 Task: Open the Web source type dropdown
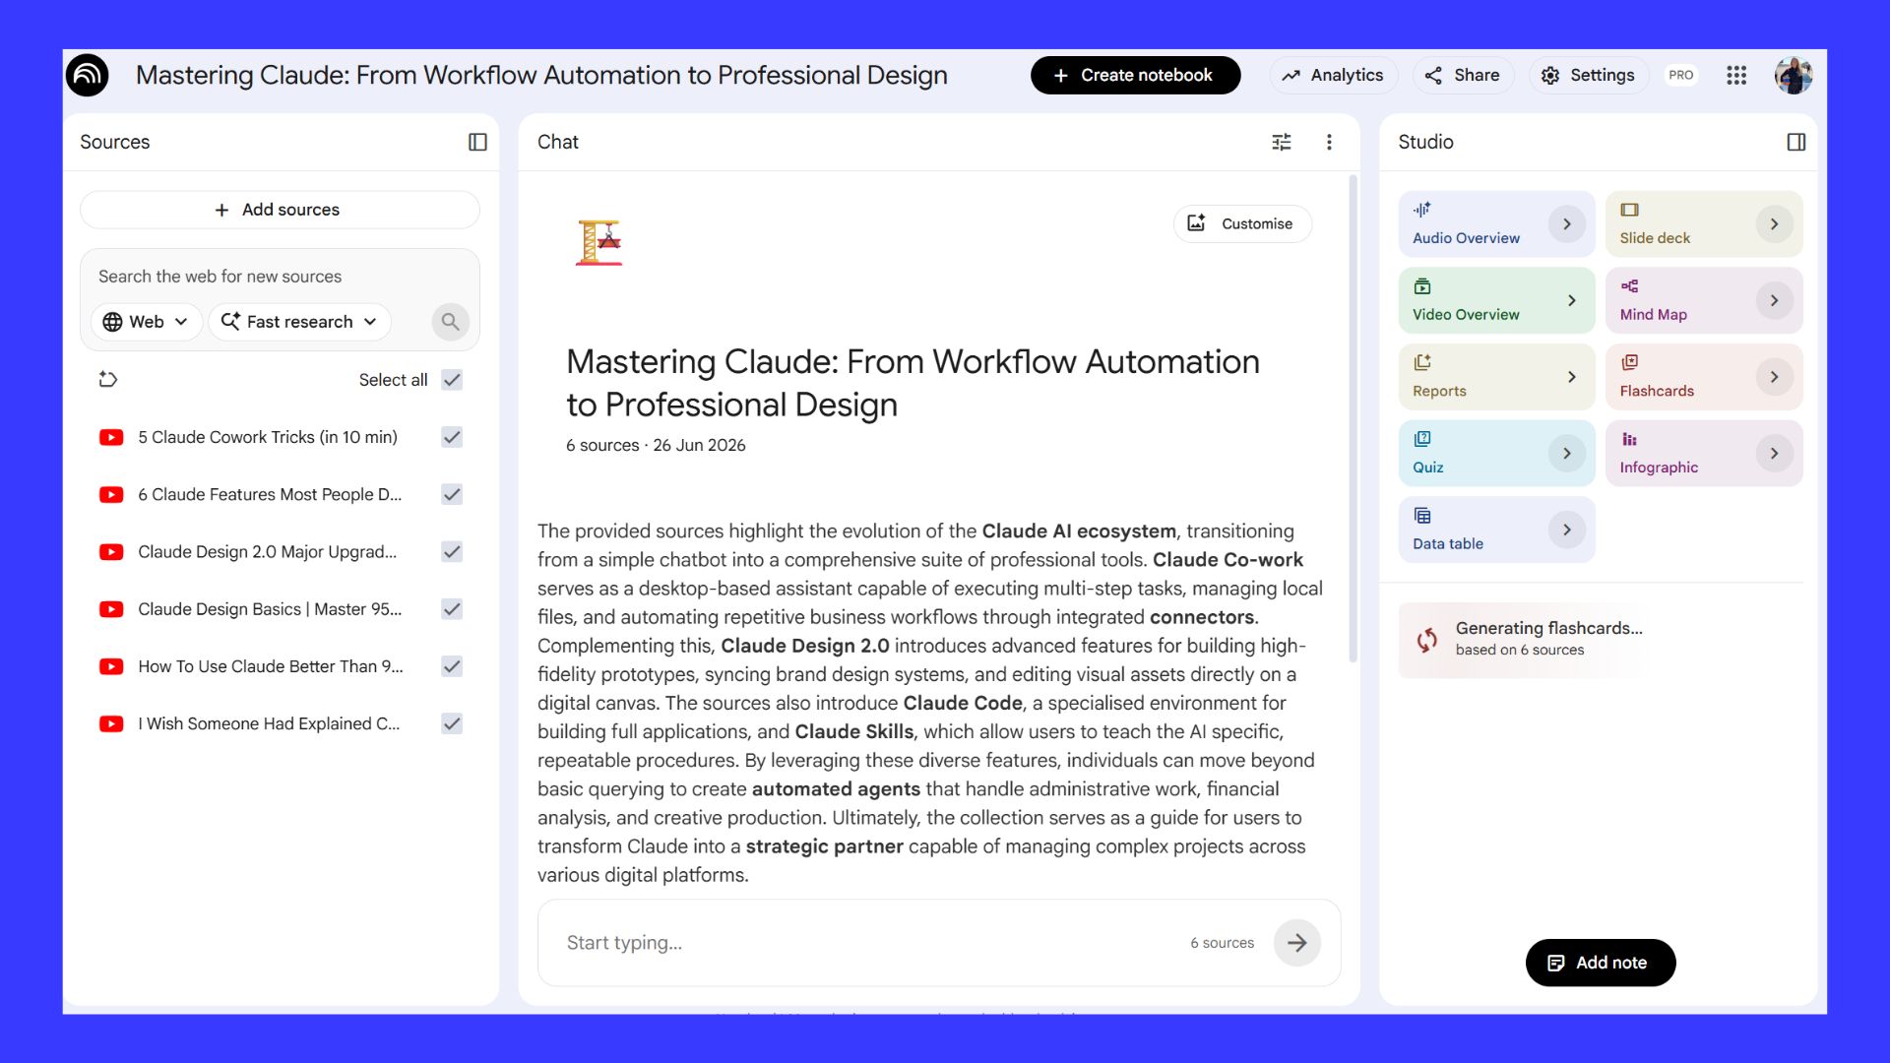[x=146, y=322]
